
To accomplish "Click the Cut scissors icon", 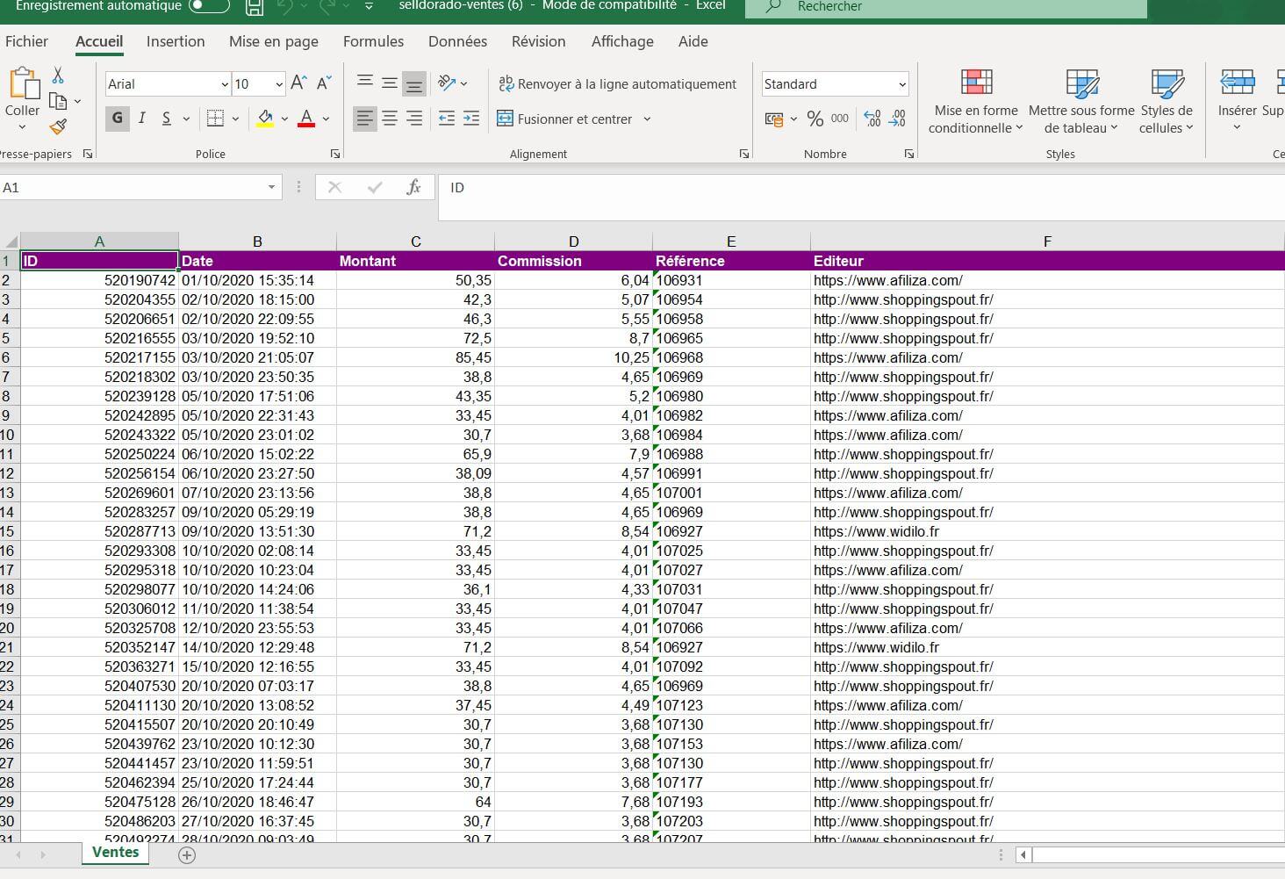I will [x=58, y=76].
